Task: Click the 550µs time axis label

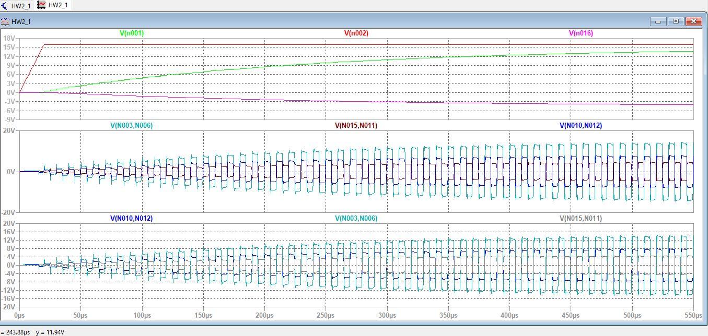Action: click(693, 315)
